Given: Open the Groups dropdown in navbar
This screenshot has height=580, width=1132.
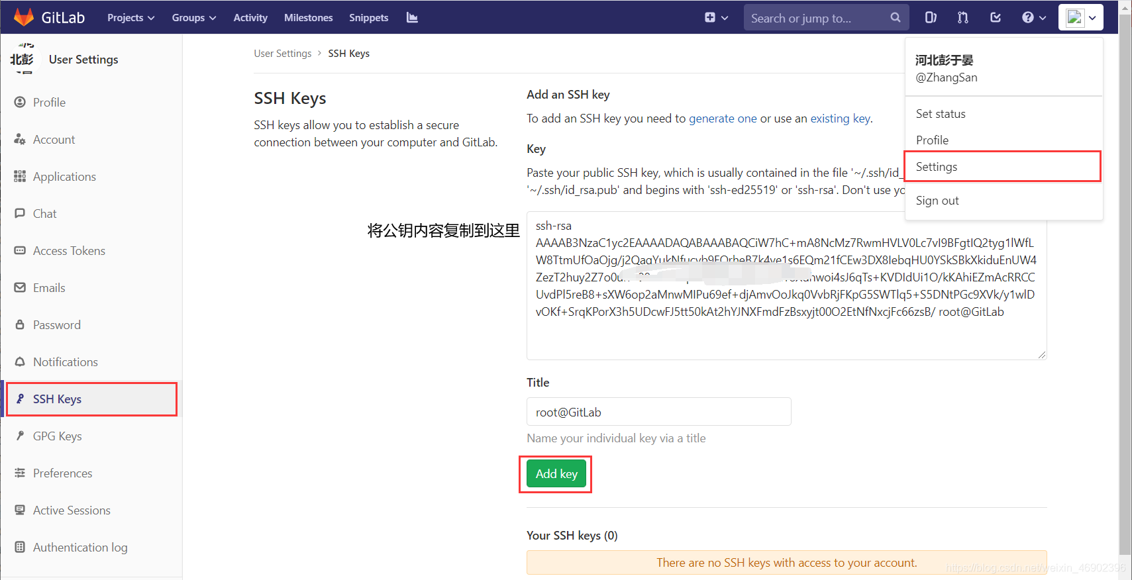Looking at the screenshot, I should pos(194,18).
